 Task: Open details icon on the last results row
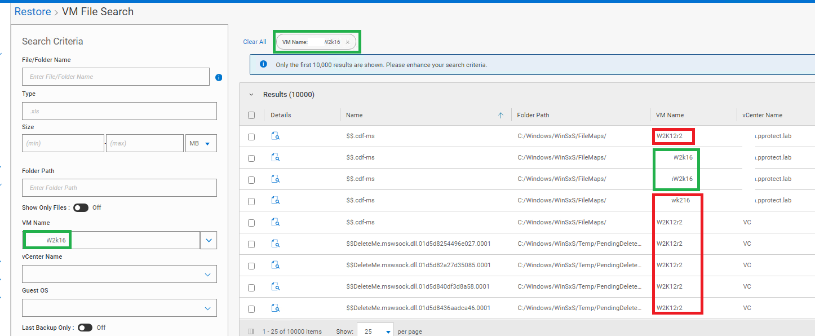coord(275,307)
